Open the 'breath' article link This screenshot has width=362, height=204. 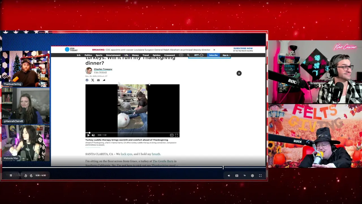[156, 154]
